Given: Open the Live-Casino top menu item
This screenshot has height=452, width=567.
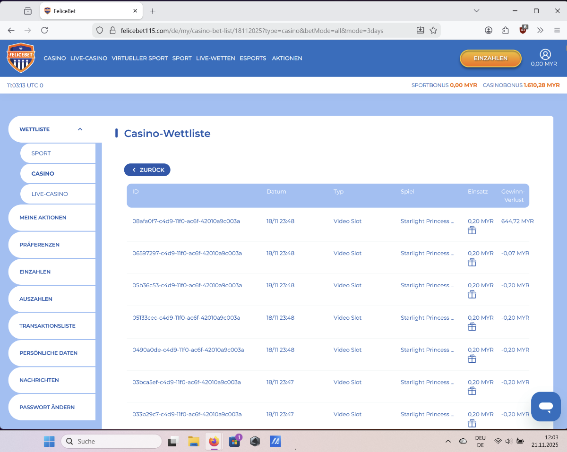Looking at the screenshot, I should [89, 58].
